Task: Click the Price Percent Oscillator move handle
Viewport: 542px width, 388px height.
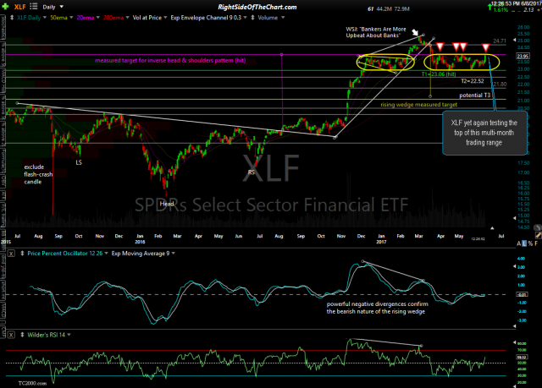Action: click(x=22, y=254)
